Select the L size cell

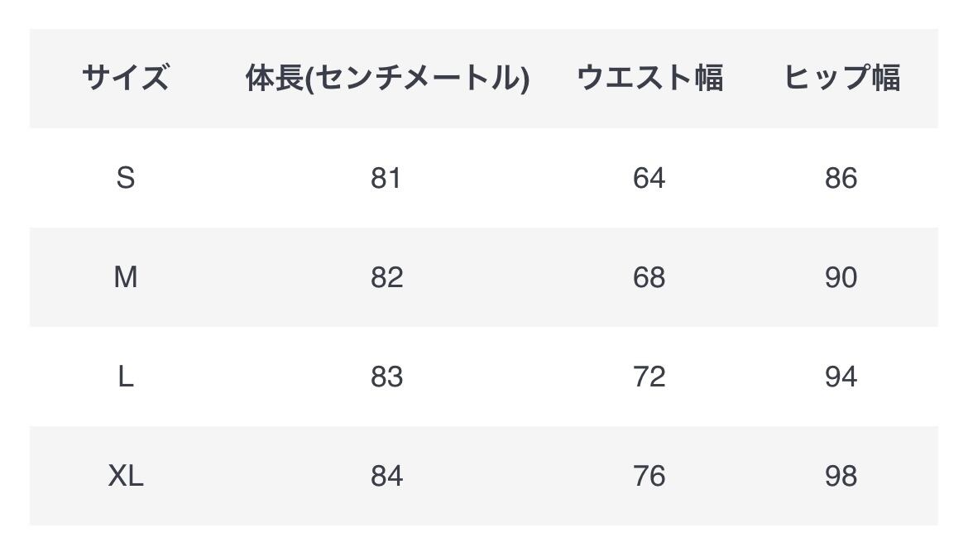pos(126,377)
